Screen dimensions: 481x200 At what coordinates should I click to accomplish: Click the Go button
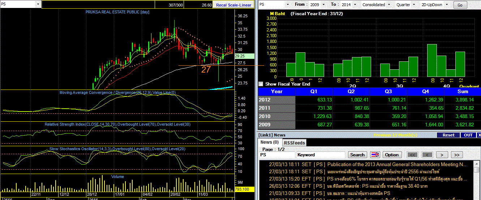pos(460,5)
